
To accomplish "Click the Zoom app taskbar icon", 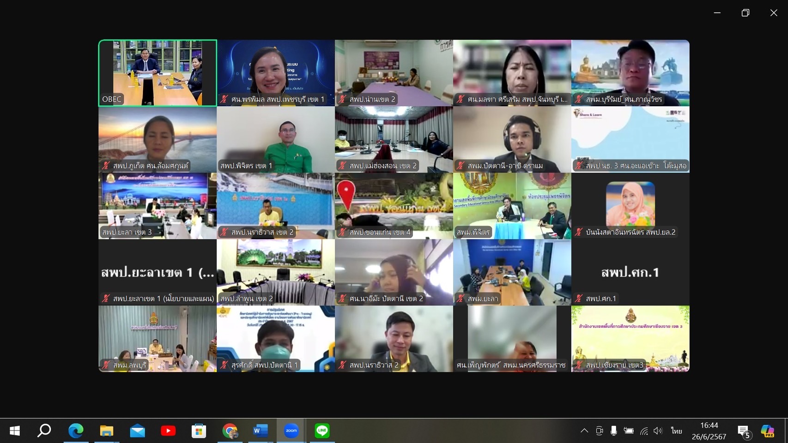I will (291, 431).
